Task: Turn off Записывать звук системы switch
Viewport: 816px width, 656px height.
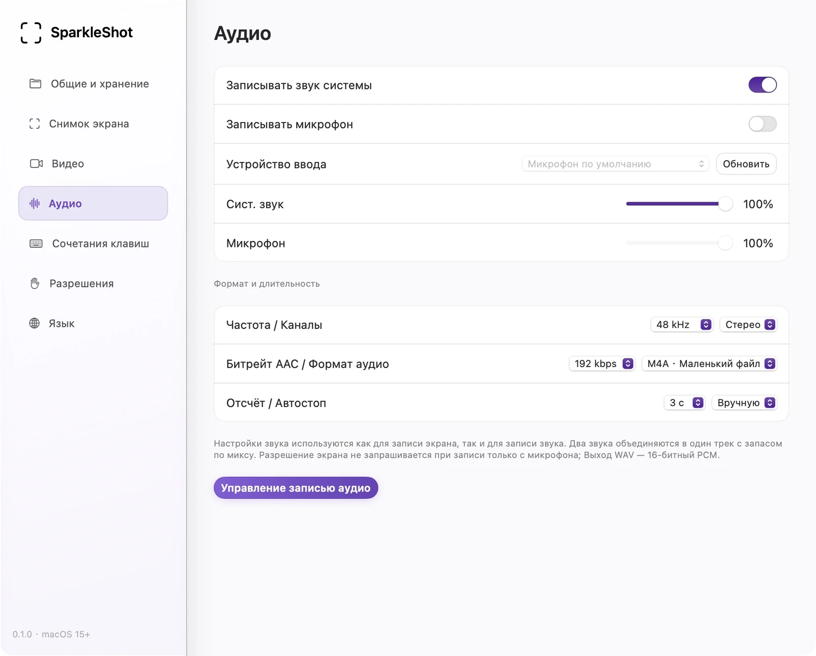Action: [762, 85]
